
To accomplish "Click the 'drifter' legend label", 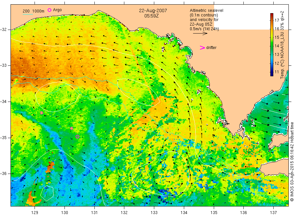I will pos(211,48).
